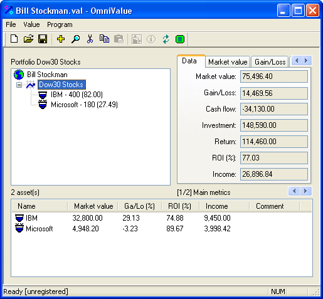Viewport: 323px width, 299px height.
Task: Open a file using the folder icon
Action: click(28, 39)
